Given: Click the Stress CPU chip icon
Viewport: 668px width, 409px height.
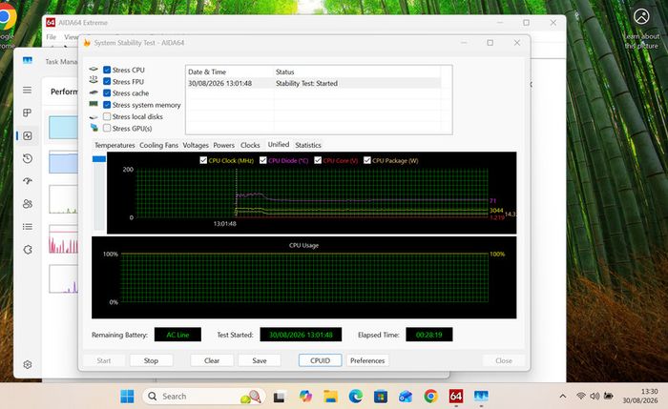Looking at the screenshot, I should point(94,69).
